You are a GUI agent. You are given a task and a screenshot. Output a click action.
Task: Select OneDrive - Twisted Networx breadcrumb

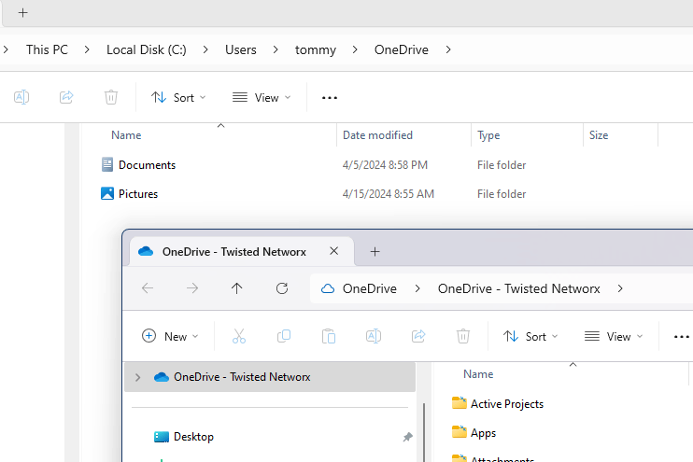tap(519, 288)
